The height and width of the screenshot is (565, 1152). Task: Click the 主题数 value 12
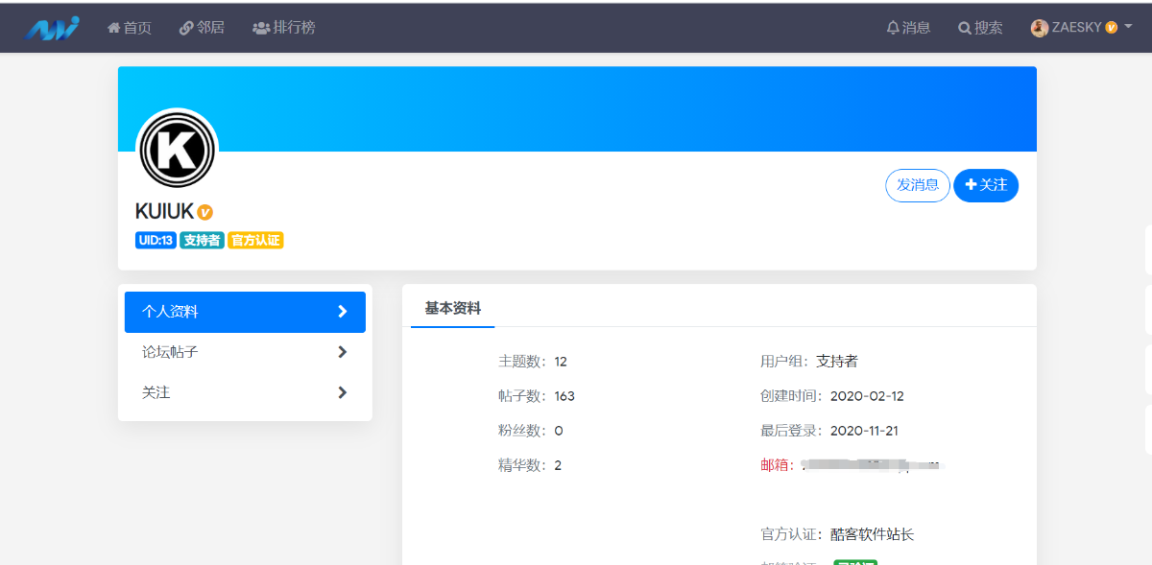point(561,362)
